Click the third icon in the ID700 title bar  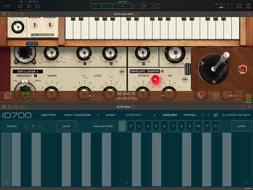pos(16,107)
